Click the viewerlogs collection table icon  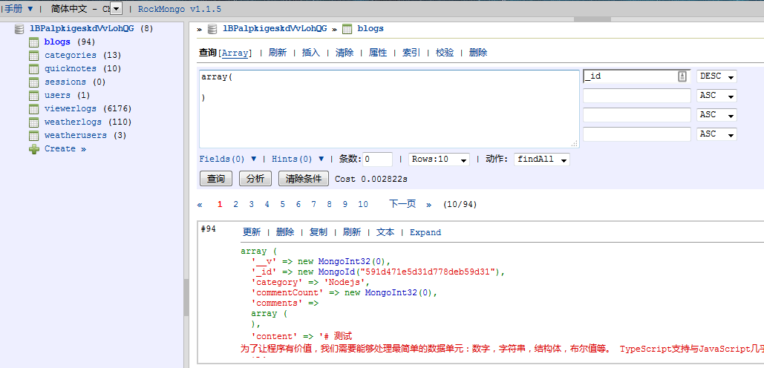[33, 109]
